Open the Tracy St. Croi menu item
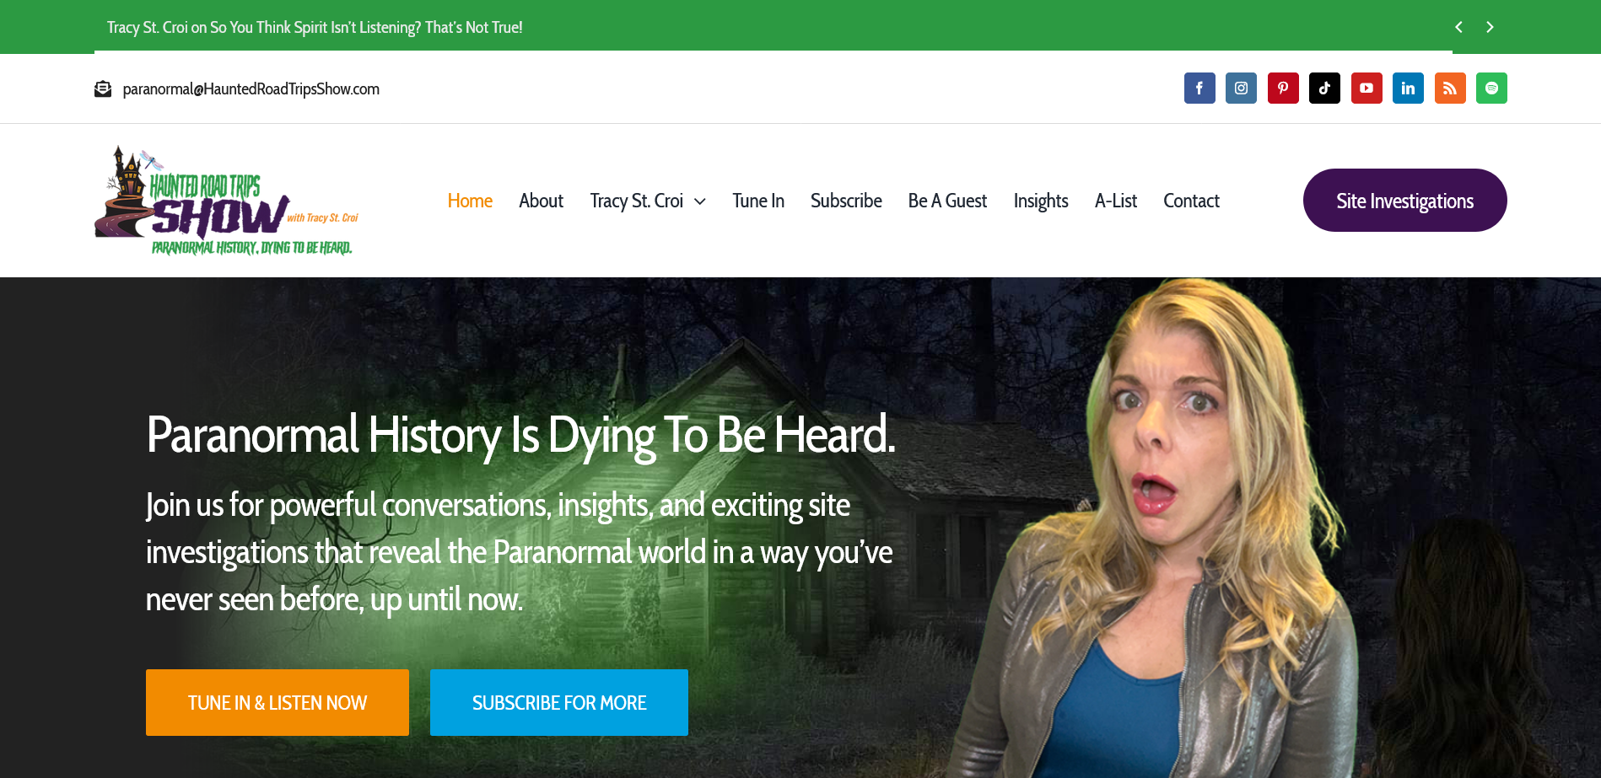This screenshot has width=1601, height=778. [636, 201]
